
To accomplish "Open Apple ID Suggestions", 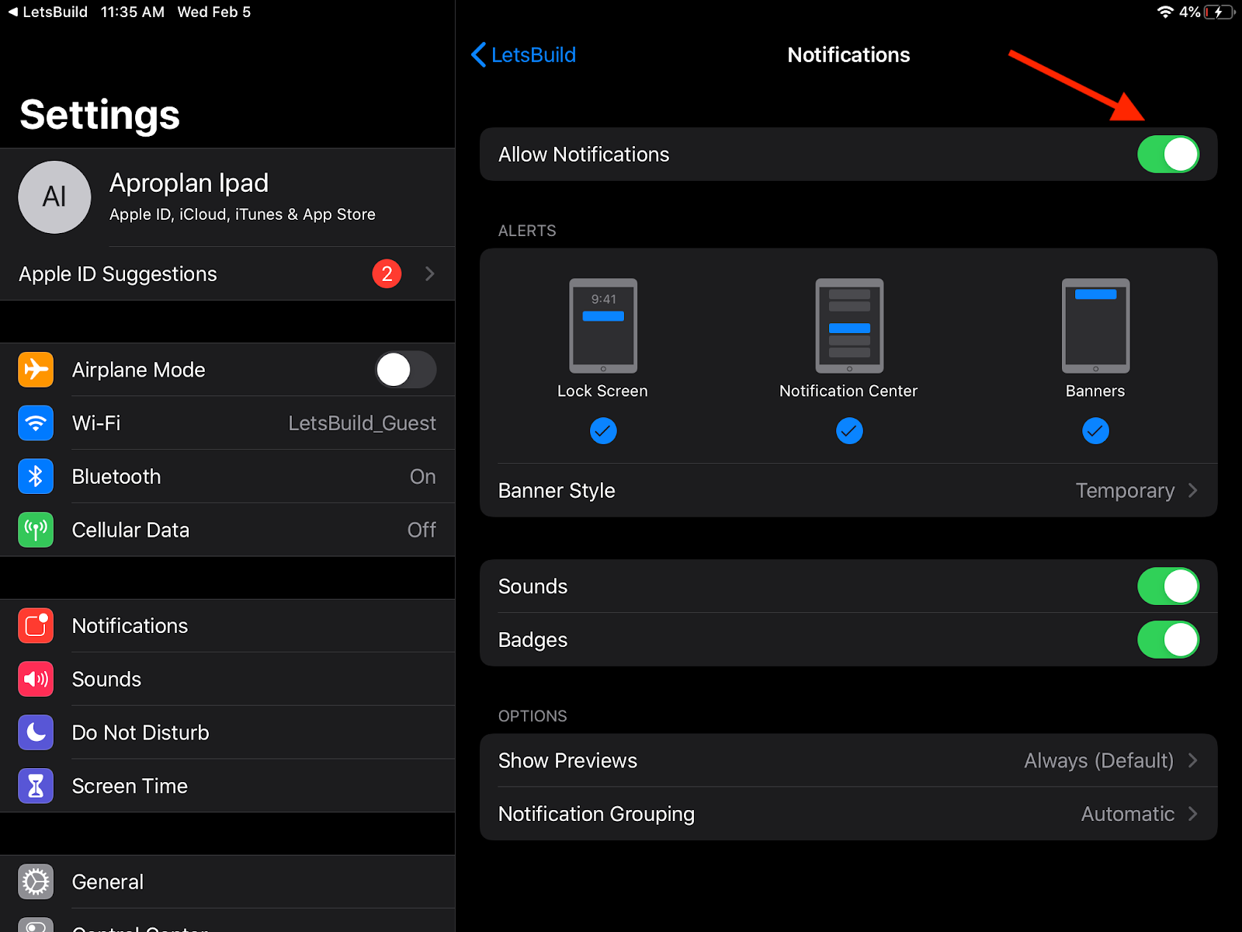I will click(x=227, y=273).
